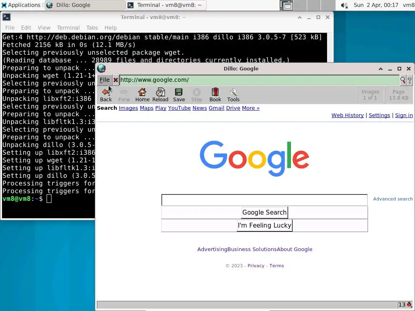Toggle the Images 1 of 1 indicator
The width and height of the screenshot is (415, 311).
click(x=370, y=95)
